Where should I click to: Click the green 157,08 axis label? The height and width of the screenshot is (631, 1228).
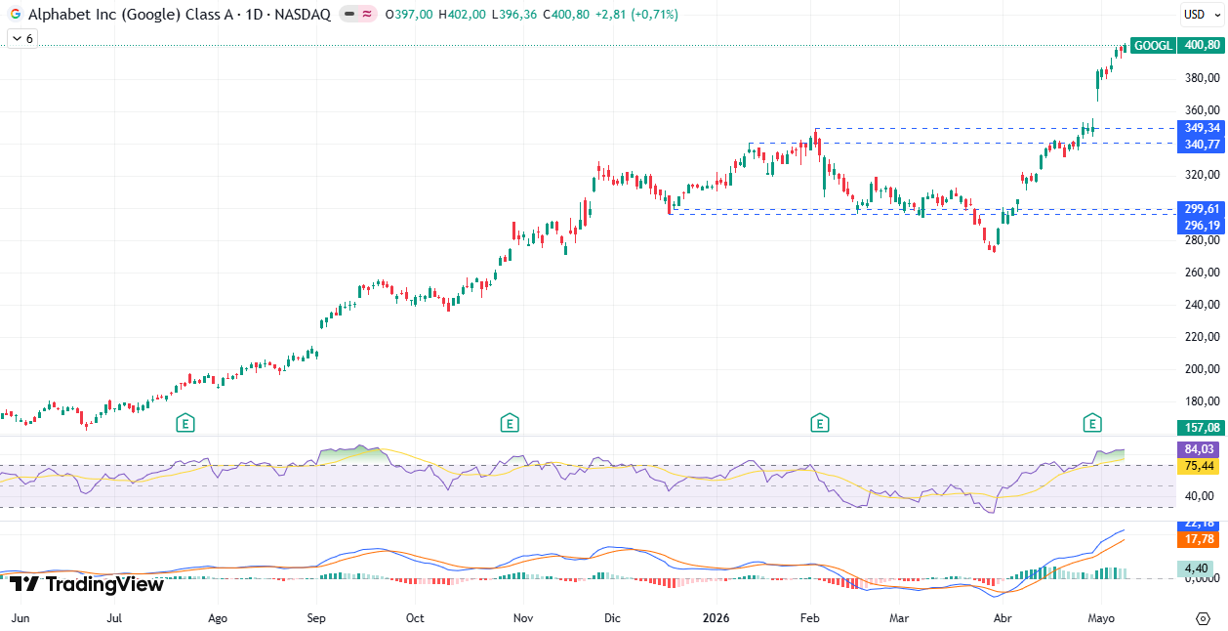pyautogui.click(x=1201, y=428)
